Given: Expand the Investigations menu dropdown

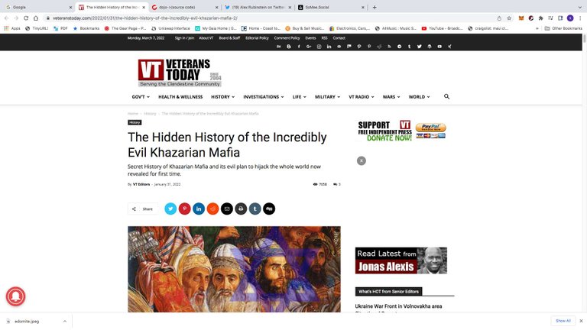Looking at the screenshot, I should [x=264, y=97].
